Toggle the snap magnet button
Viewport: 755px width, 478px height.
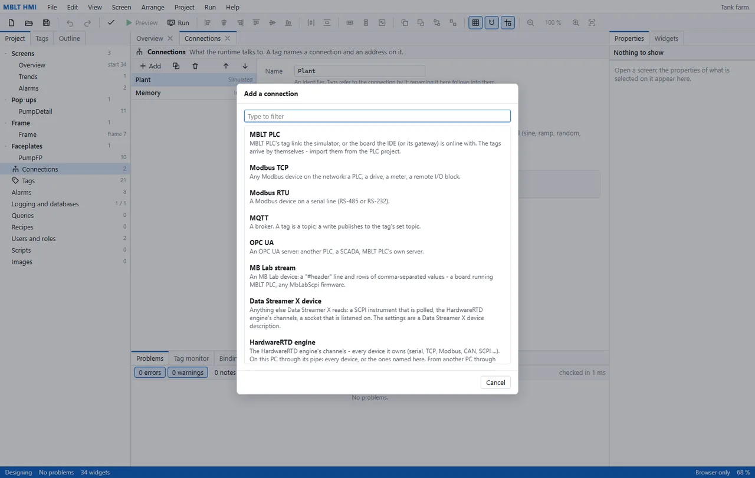(491, 22)
